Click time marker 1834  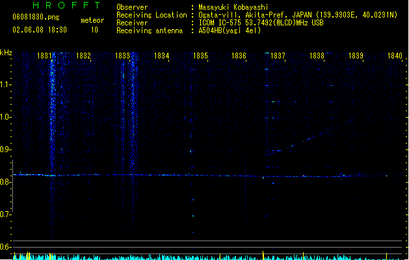click(161, 56)
